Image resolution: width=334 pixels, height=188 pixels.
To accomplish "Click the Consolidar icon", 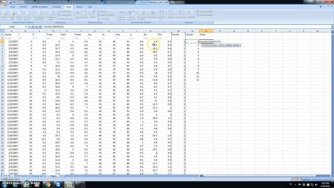I will 152,15.
